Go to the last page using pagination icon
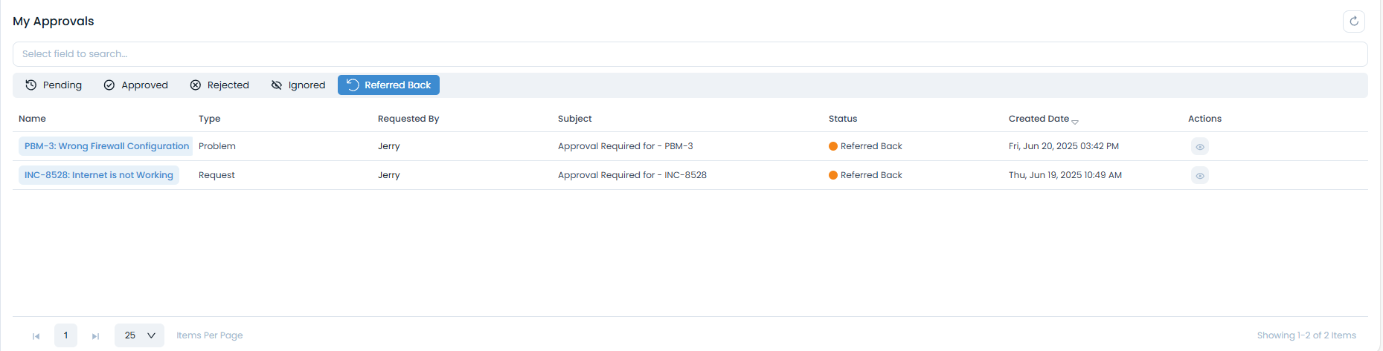The height and width of the screenshot is (351, 1383). click(x=95, y=336)
